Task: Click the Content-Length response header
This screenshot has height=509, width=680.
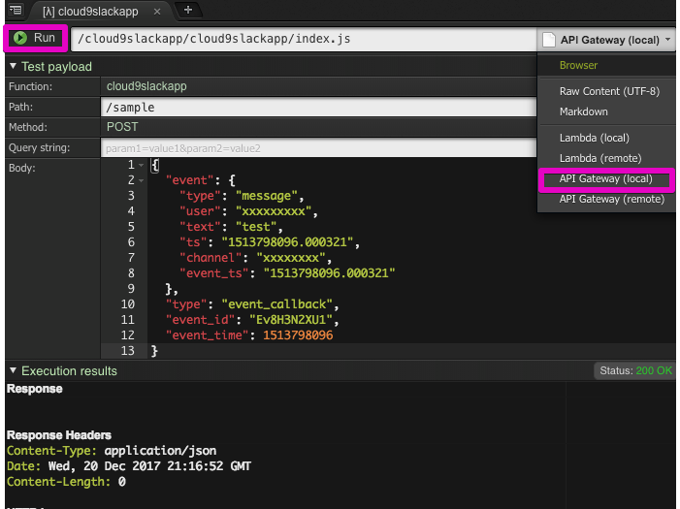Action: point(66,482)
